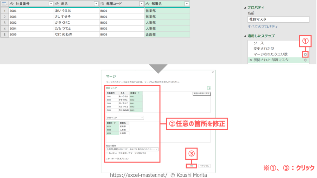317x178 pixels.
Task: Change data type icon of 部署名 column
Action: coord(148,4)
